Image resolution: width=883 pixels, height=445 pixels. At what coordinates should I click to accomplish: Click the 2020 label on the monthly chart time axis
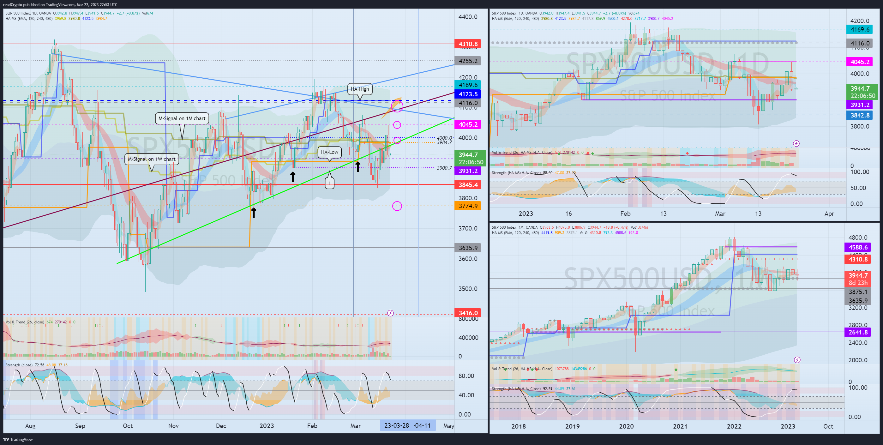(x=626, y=426)
